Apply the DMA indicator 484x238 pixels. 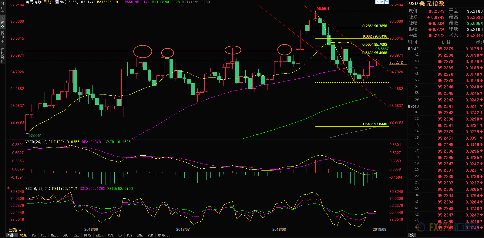tap(140, 235)
